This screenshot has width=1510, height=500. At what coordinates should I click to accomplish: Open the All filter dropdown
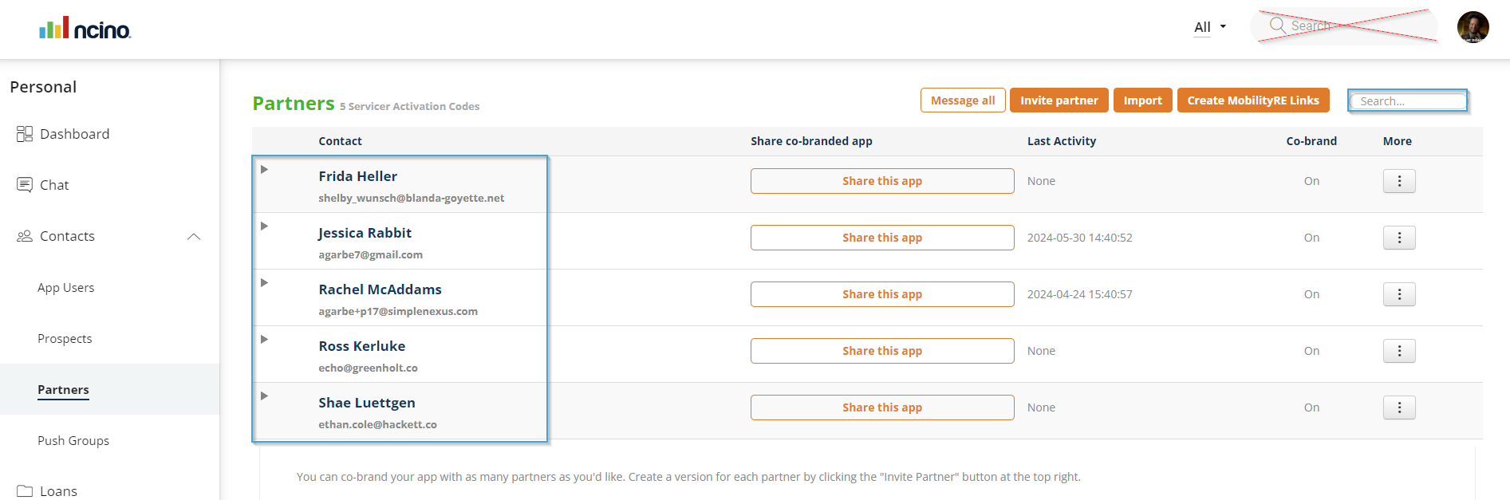tap(1209, 27)
